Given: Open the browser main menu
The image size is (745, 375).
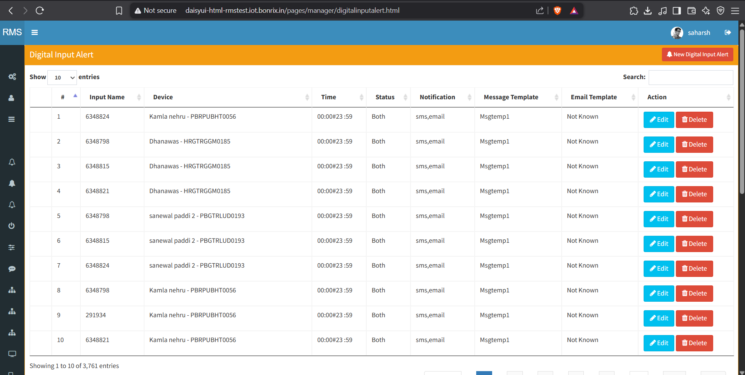Looking at the screenshot, I should (735, 10).
